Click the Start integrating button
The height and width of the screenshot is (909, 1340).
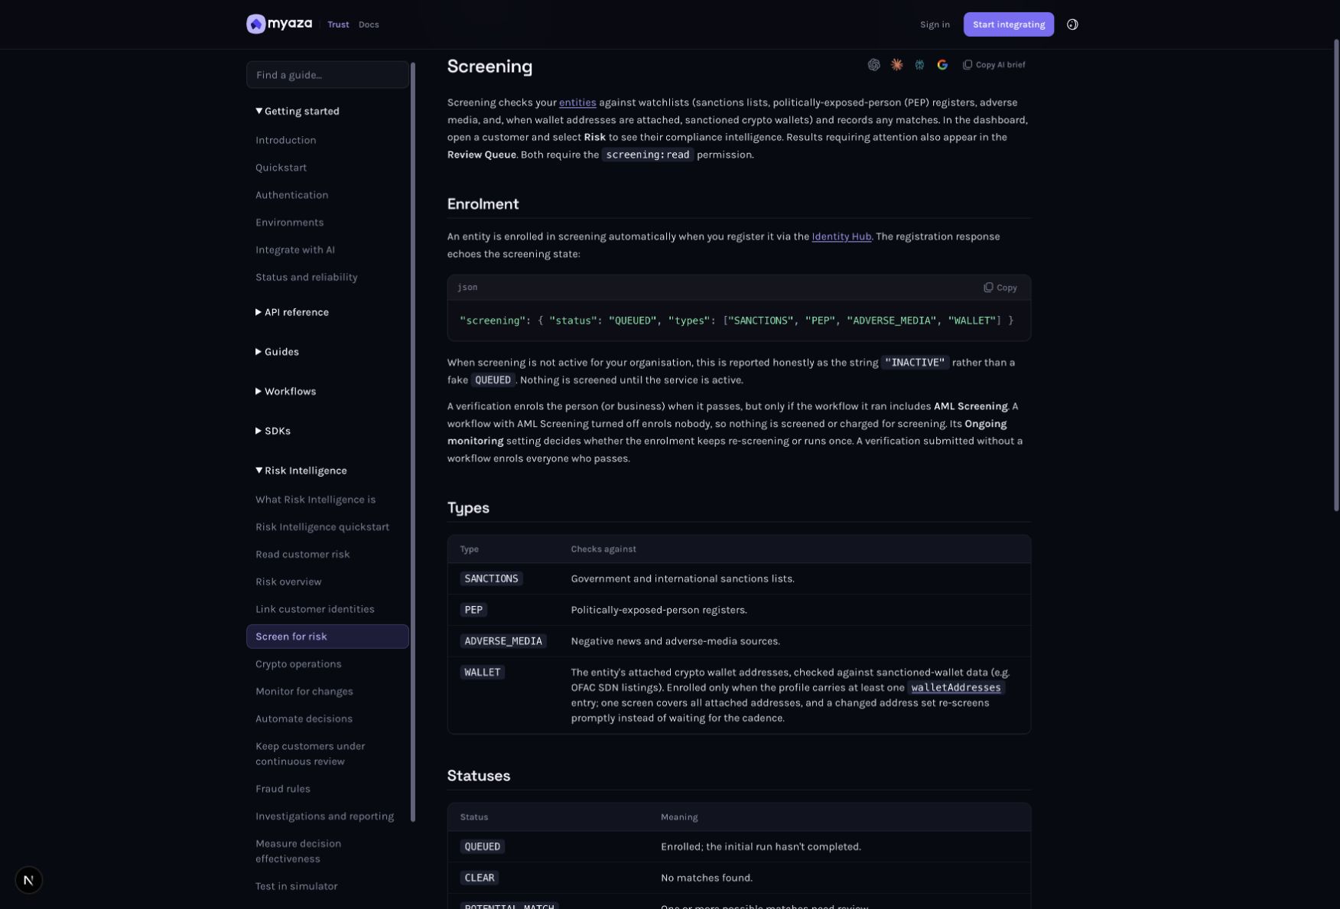tap(1008, 24)
